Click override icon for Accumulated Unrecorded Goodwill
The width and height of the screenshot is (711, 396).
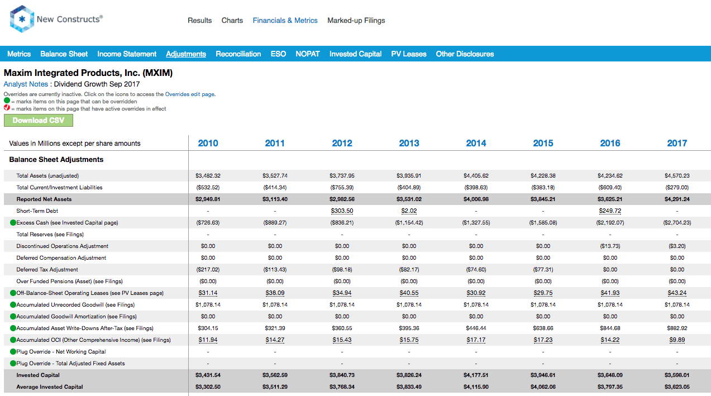[13, 305]
